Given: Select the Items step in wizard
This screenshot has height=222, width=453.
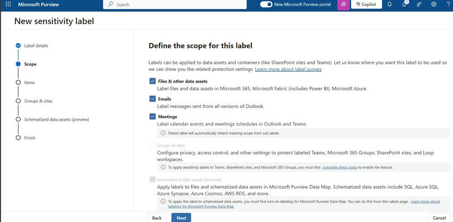Looking at the screenshot, I should 29,83.
